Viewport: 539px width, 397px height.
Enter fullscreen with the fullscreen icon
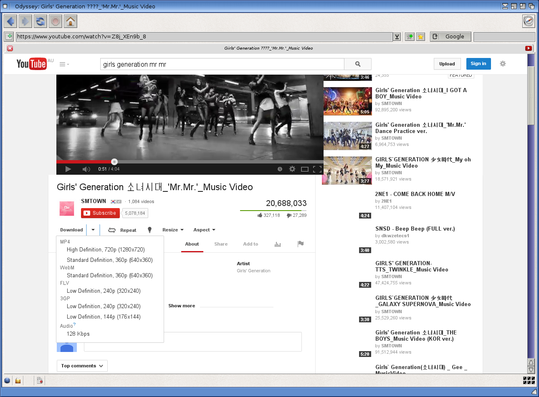click(x=317, y=169)
